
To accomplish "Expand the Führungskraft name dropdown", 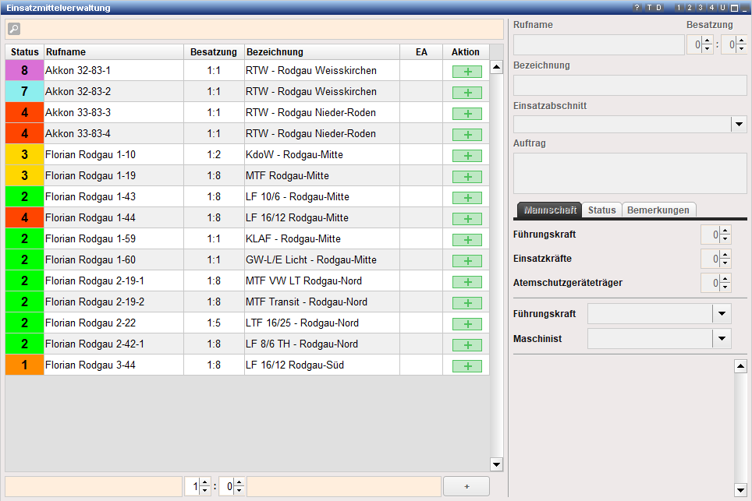I will click(722, 314).
